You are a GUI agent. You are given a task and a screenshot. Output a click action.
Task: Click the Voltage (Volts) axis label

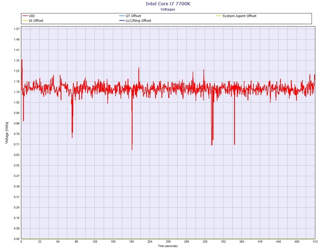coord(7,133)
